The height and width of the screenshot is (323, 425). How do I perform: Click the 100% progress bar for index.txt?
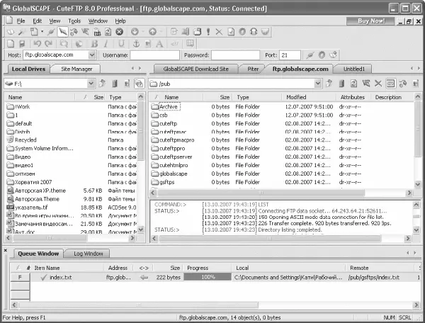tap(208, 277)
